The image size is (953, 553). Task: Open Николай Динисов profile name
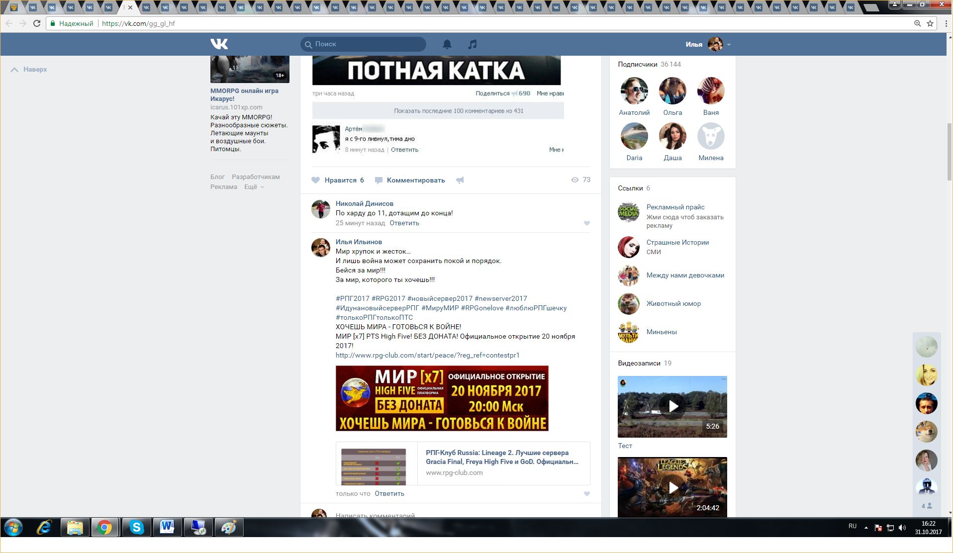coord(365,203)
